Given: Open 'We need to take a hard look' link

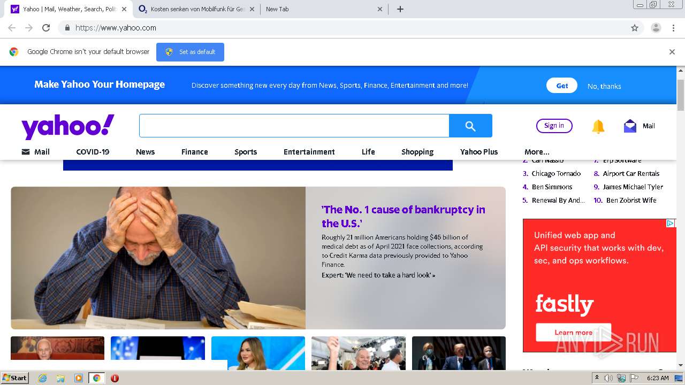Looking at the screenshot, I should tap(378, 275).
